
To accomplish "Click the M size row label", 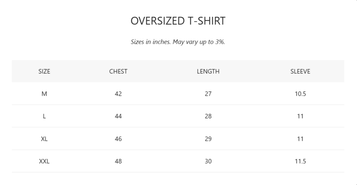I will pos(44,94).
